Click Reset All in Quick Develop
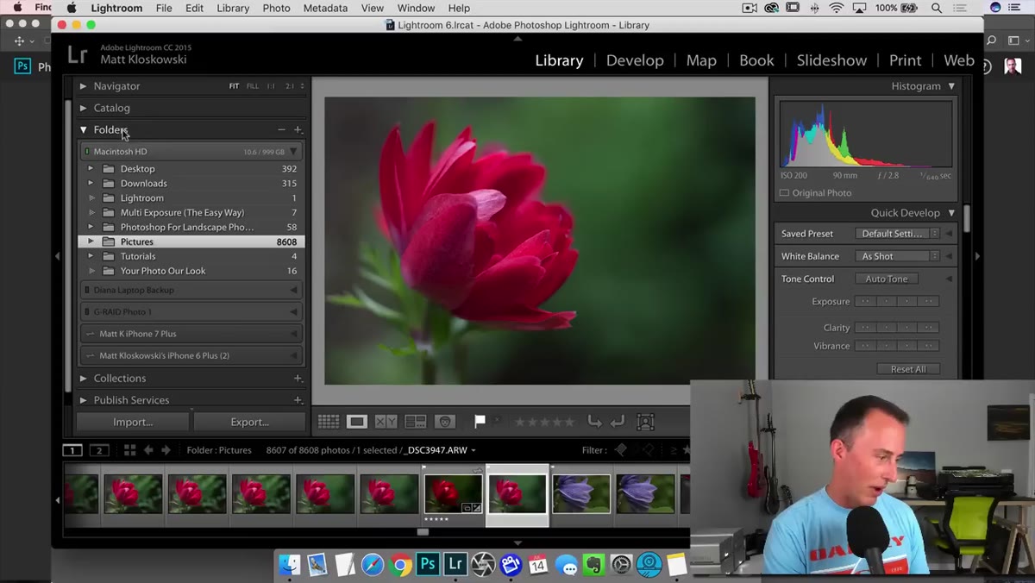This screenshot has width=1035, height=583. click(908, 369)
